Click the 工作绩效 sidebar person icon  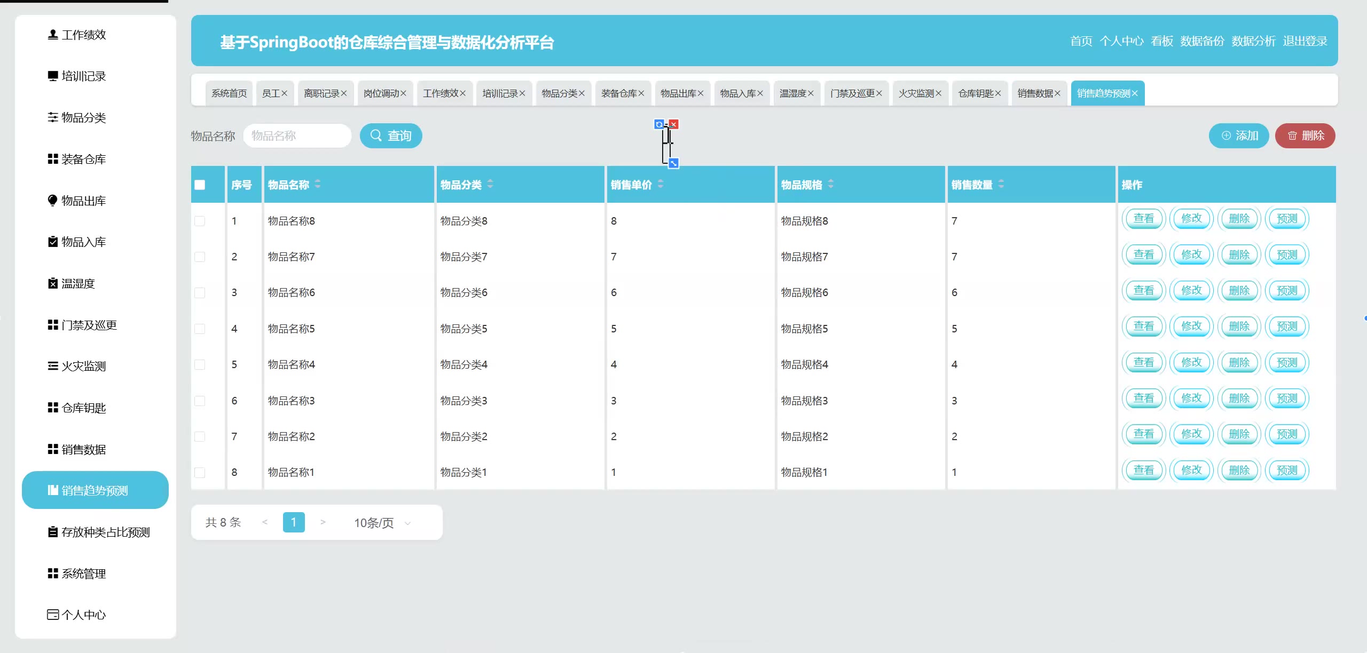52,35
